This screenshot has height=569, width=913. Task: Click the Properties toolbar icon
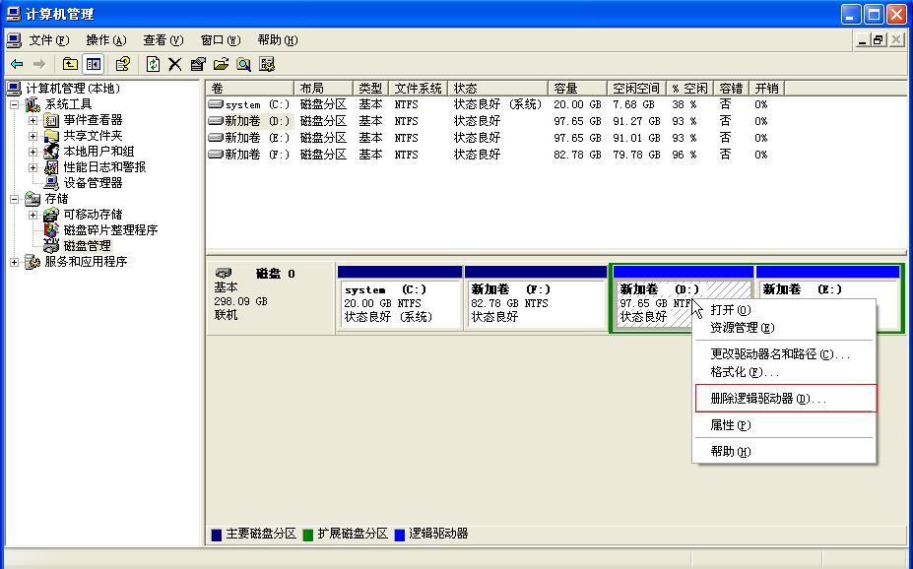point(198,64)
